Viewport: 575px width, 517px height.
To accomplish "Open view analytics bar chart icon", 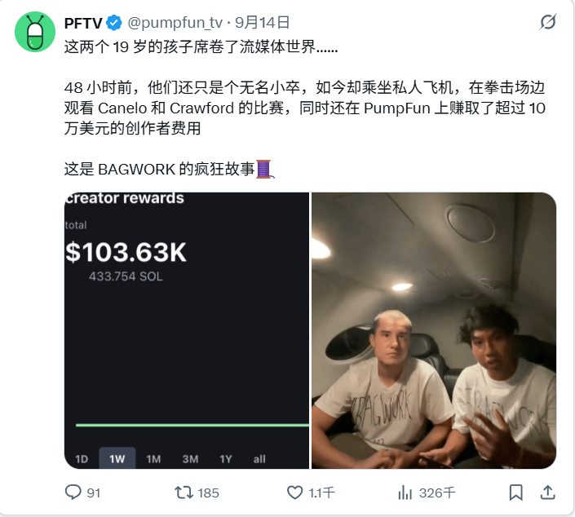I will pos(405,493).
